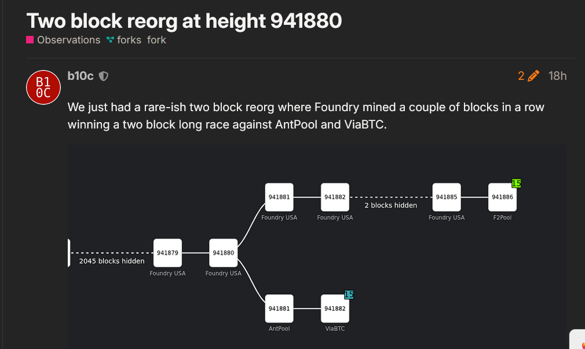Open the topic title Two block reorg
The height and width of the screenshot is (349, 585).
click(184, 21)
